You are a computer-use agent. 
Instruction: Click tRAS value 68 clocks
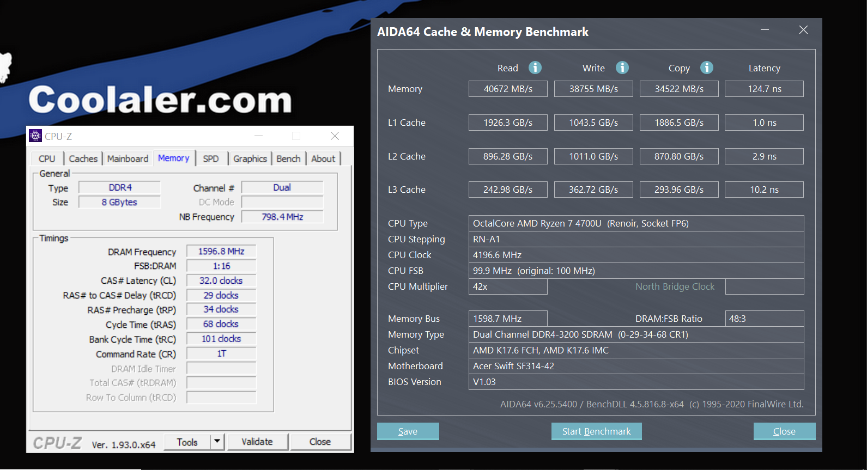221,324
